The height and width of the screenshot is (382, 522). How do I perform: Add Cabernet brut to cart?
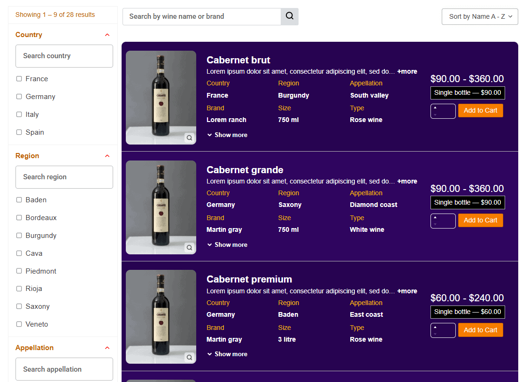tap(480, 111)
